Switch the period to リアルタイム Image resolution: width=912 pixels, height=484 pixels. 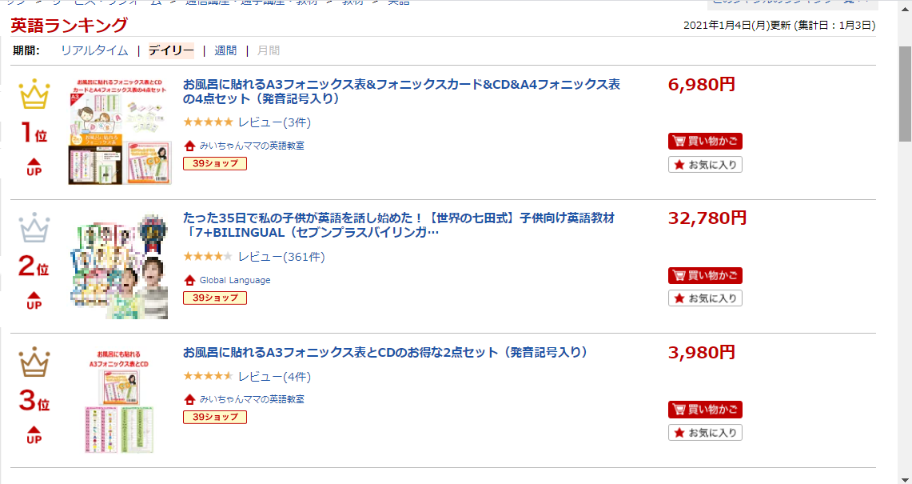[94, 50]
